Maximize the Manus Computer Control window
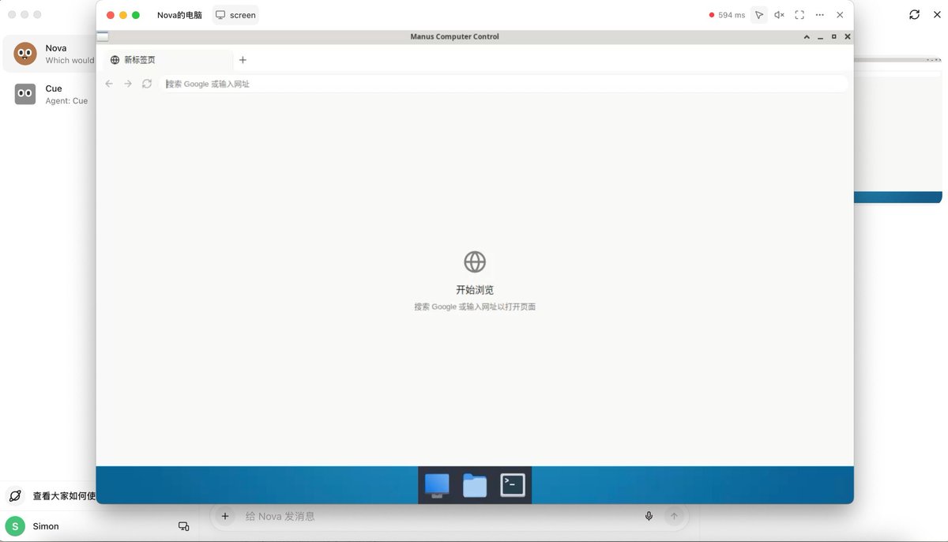Image resolution: width=948 pixels, height=542 pixels. (x=833, y=36)
